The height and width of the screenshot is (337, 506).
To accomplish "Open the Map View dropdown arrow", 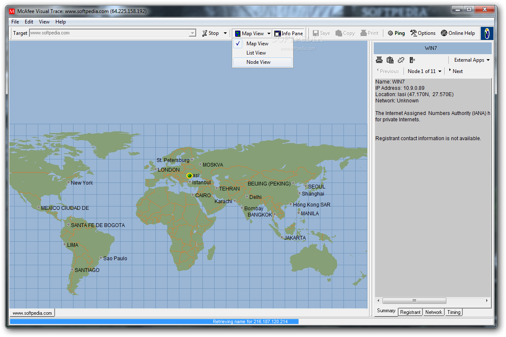I will (269, 33).
